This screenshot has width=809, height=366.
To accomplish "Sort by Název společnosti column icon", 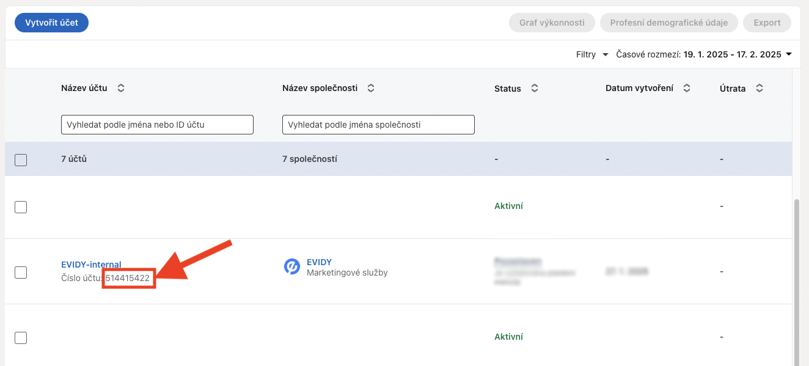I will click(x=370, y=88).
